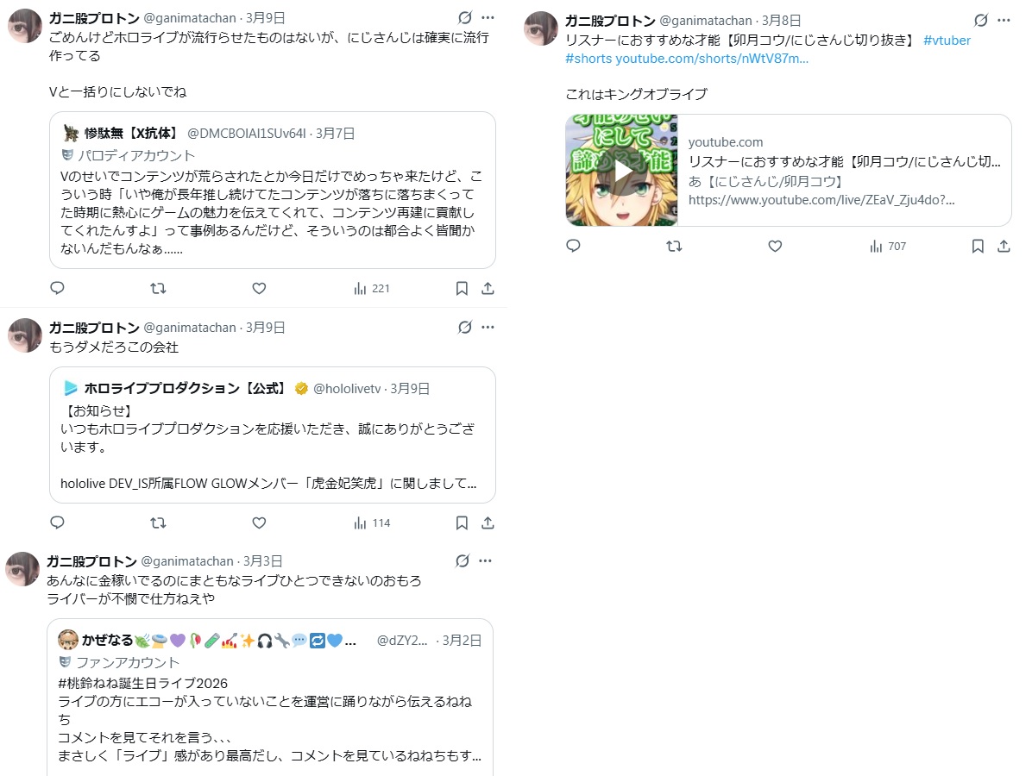Click the #vtuber hashtag link

947,41
